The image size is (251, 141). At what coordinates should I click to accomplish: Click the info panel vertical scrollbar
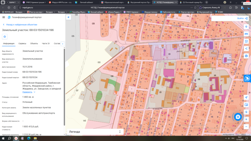(x=64, y=87)
